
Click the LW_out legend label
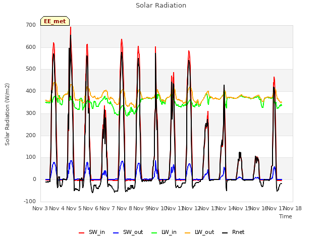204,232
